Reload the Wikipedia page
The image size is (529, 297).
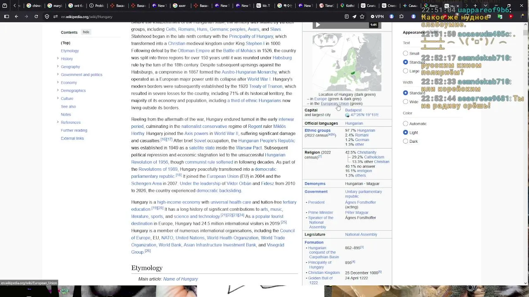click(x=36, y=16)
